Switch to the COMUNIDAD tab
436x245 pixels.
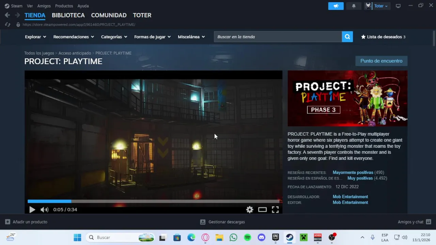109,15
